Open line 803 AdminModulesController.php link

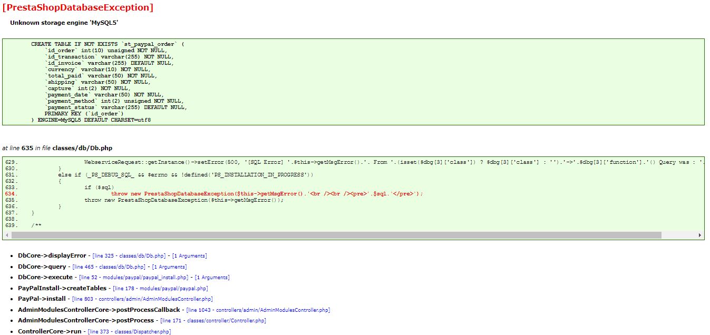point(142,299)
